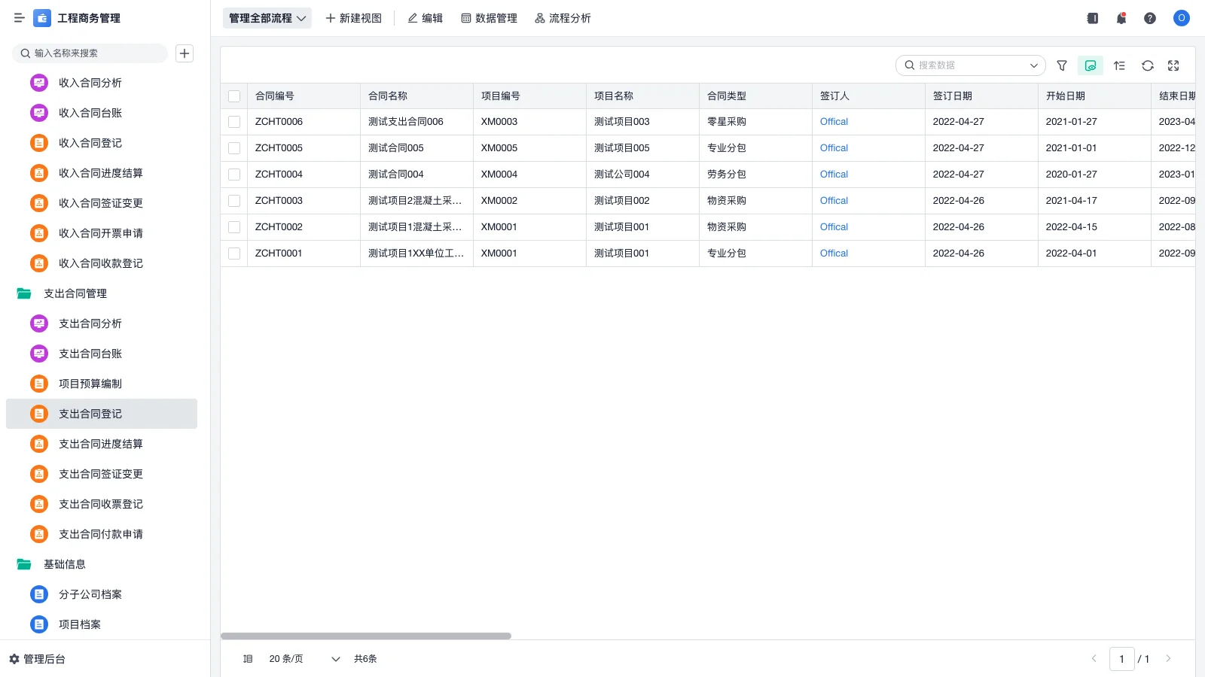
Task: Open the 20 条/页 page size dropdown
Action: [x=300, y=658]
